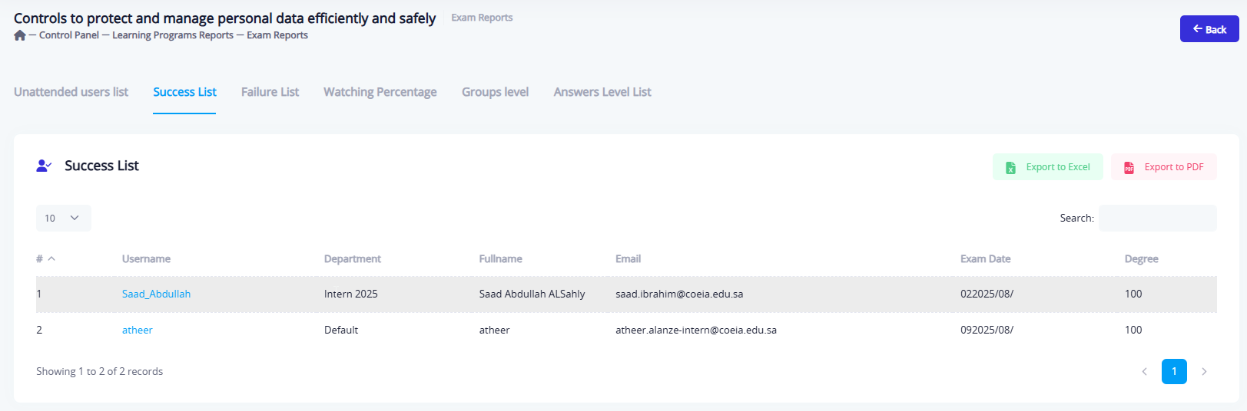Click email saad.ibrahim@coeia.edu.sa

tap(679, 294)
